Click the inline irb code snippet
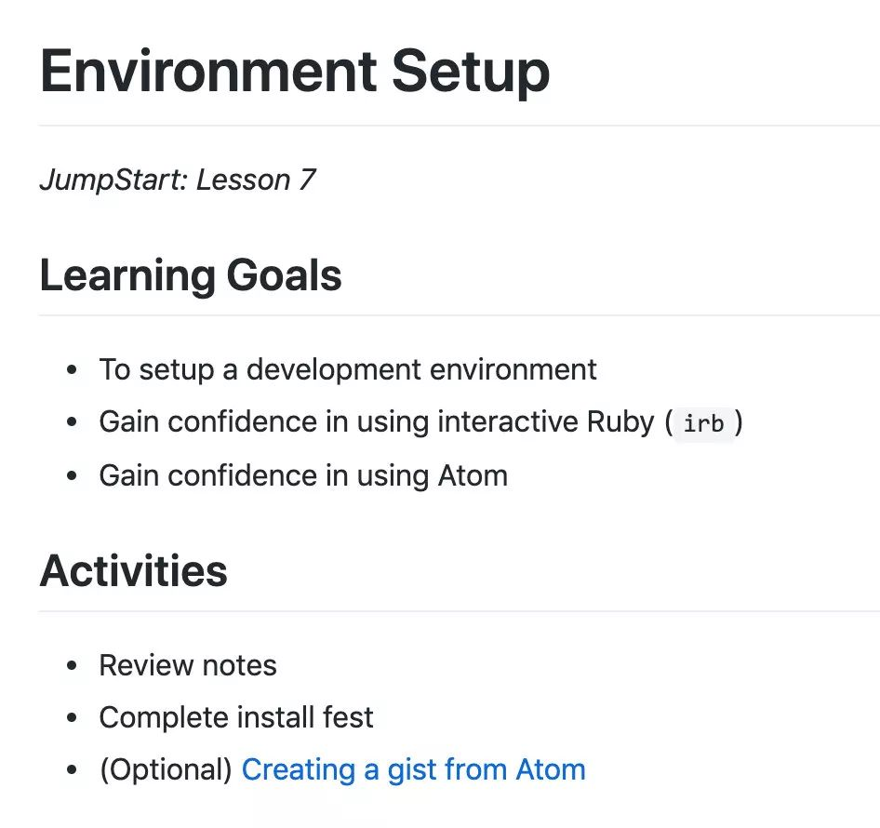The width and height of the screenshot is (880, 828). [703, 422]
